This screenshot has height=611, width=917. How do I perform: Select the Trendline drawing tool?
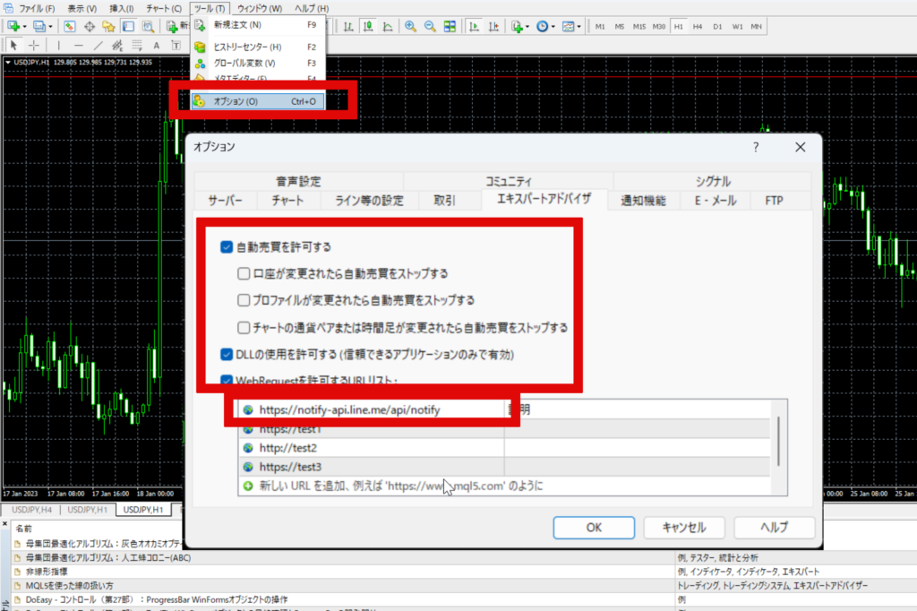(98, 45)
